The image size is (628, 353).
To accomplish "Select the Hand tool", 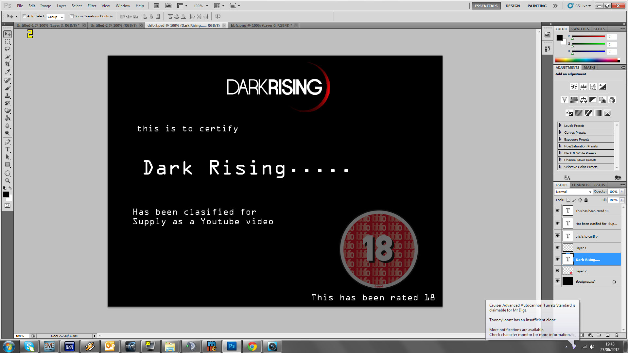I will click(x=8, y=173).
